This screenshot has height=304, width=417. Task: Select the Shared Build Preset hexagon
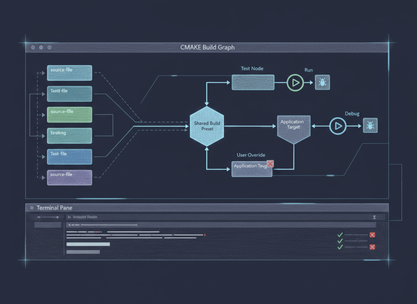click(207, 126)
